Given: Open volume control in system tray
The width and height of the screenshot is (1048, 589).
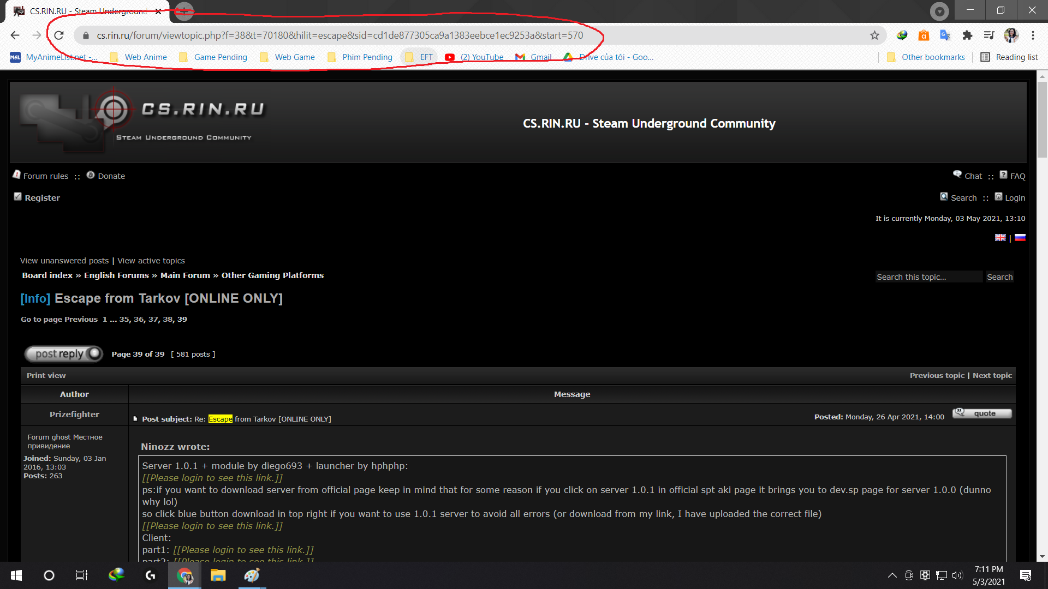Looking at the screenshot, I should 957,575.
